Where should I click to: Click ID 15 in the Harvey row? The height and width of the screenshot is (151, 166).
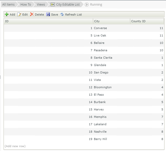click(x=91, y=109)
